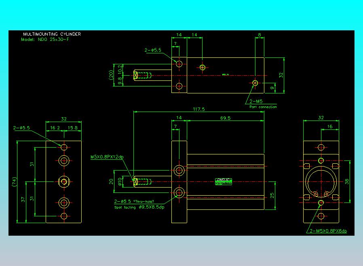363x266 pixels.
Task: Select the 69.5 body length dimension
Action: coord(225,118)
